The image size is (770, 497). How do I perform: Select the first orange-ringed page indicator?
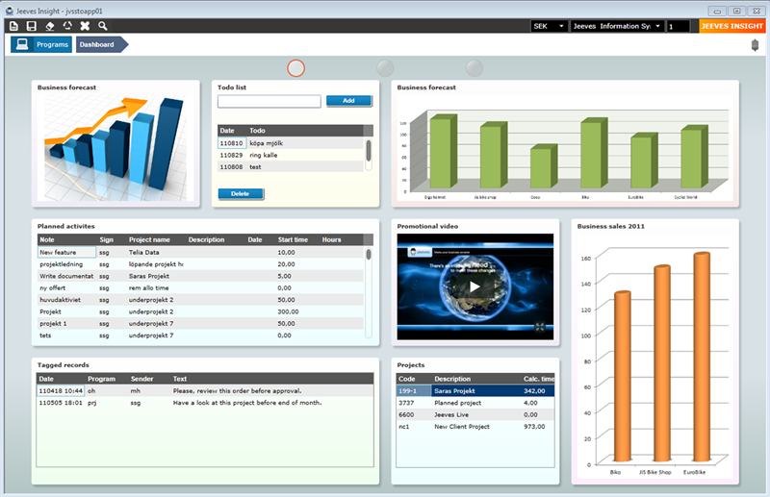pyautogui.click(x=296, y=67)
